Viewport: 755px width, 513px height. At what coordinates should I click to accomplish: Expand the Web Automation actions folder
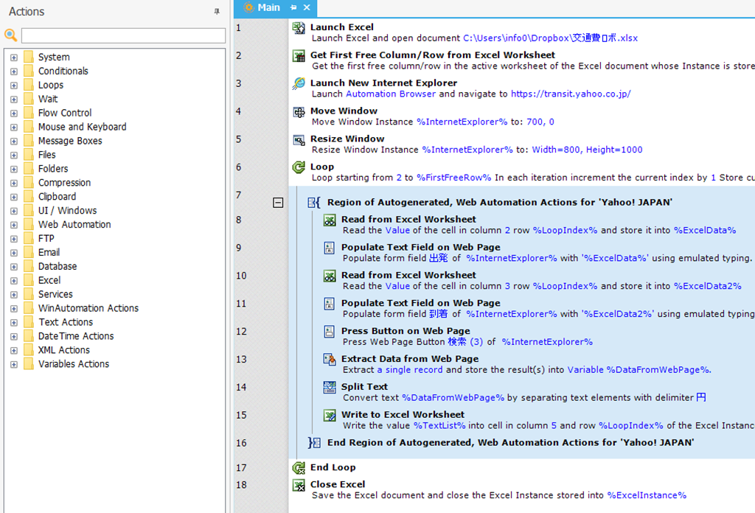coord(14,225)
